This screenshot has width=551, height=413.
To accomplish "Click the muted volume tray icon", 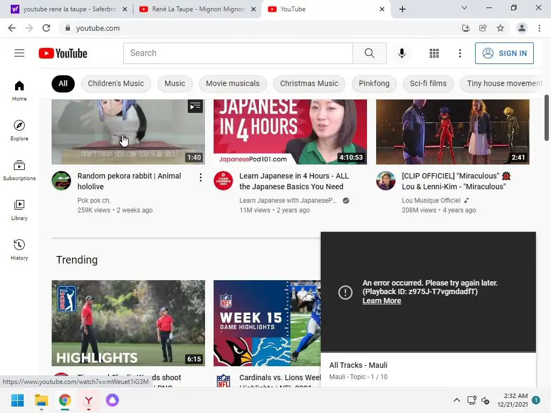I will click(485, 400).
